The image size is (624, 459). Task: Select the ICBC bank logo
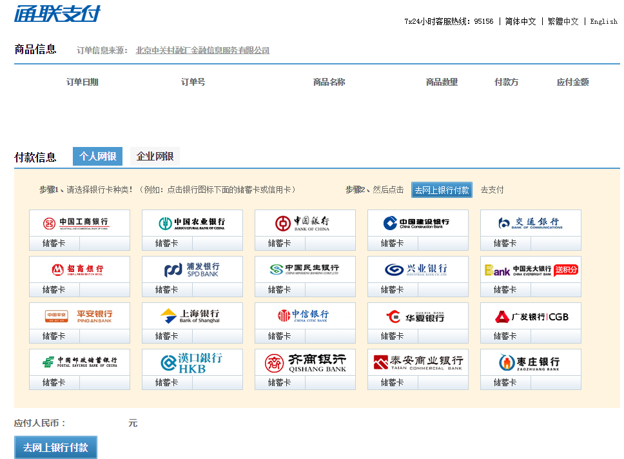click(79, 223)
